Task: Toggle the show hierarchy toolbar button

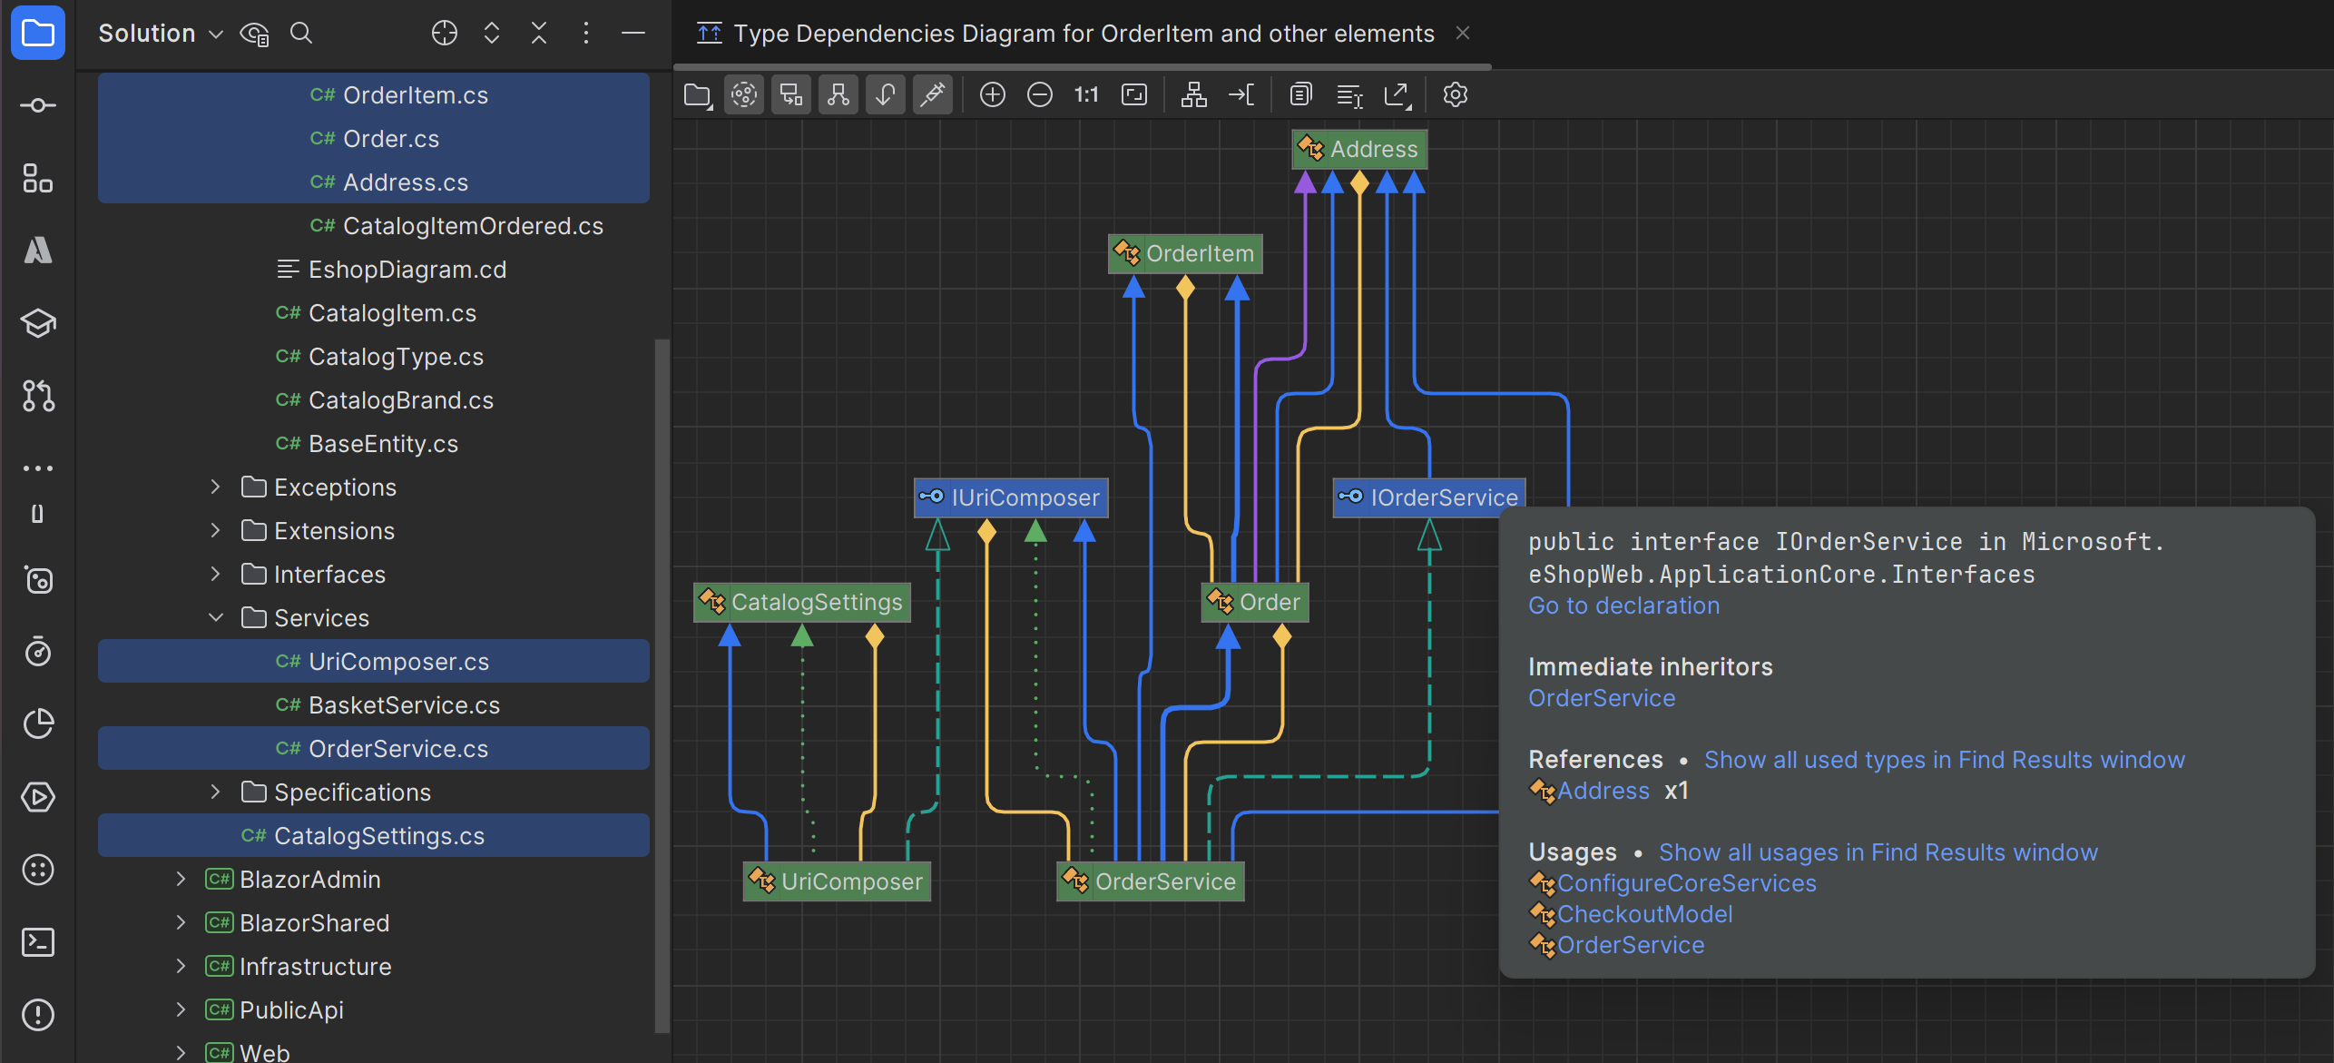Action: (838, 94)
